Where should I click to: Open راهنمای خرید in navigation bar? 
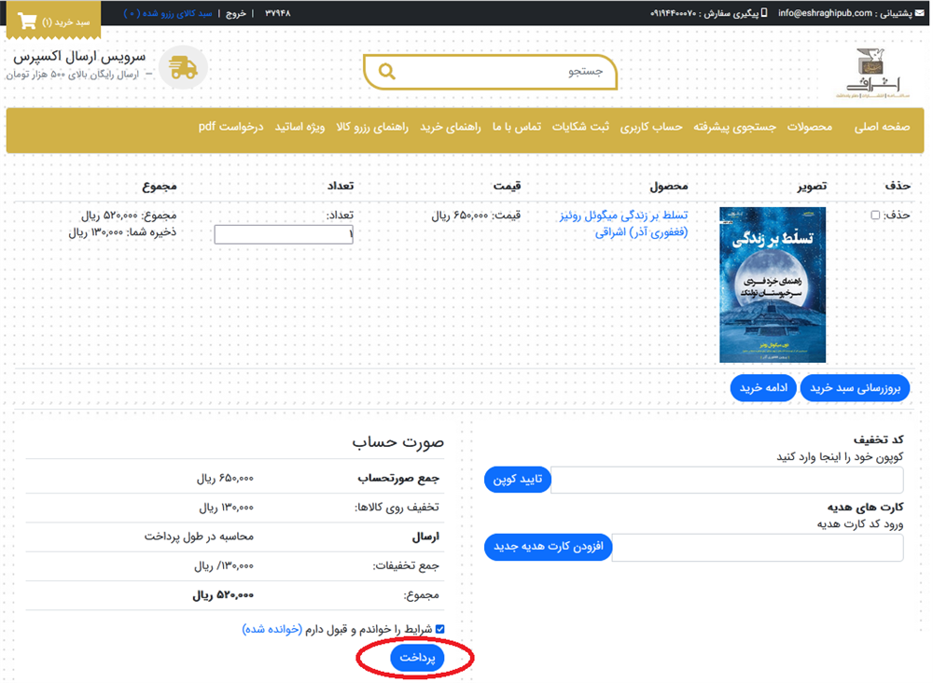[450, 127]
